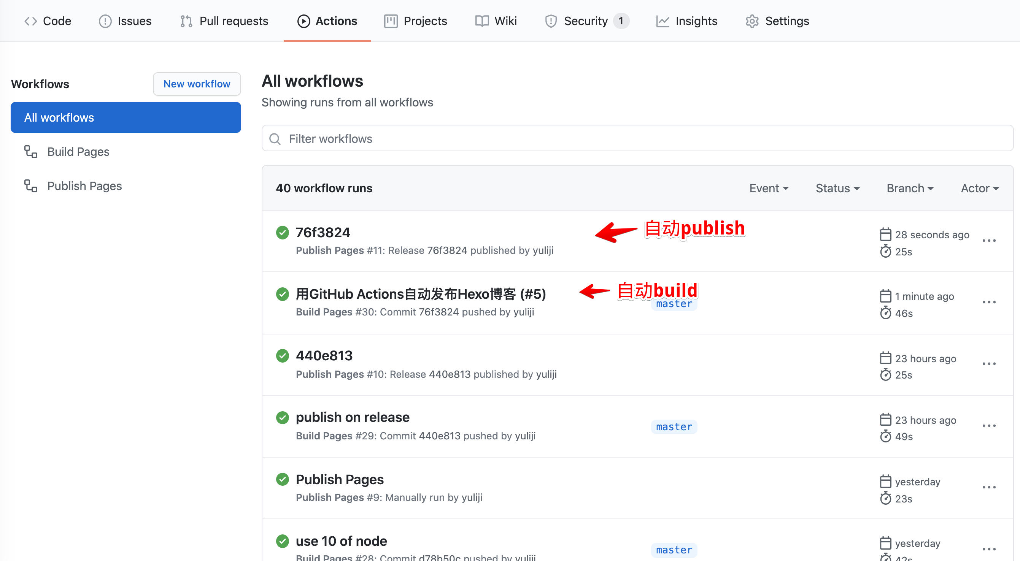Select the Publish Pages workflow item
Image resolution: width=1020 pixels, height=561 pixels.
click(x=84, y=186)
